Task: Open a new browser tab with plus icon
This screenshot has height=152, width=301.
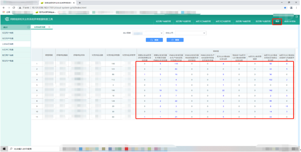Action: [80, 2]
